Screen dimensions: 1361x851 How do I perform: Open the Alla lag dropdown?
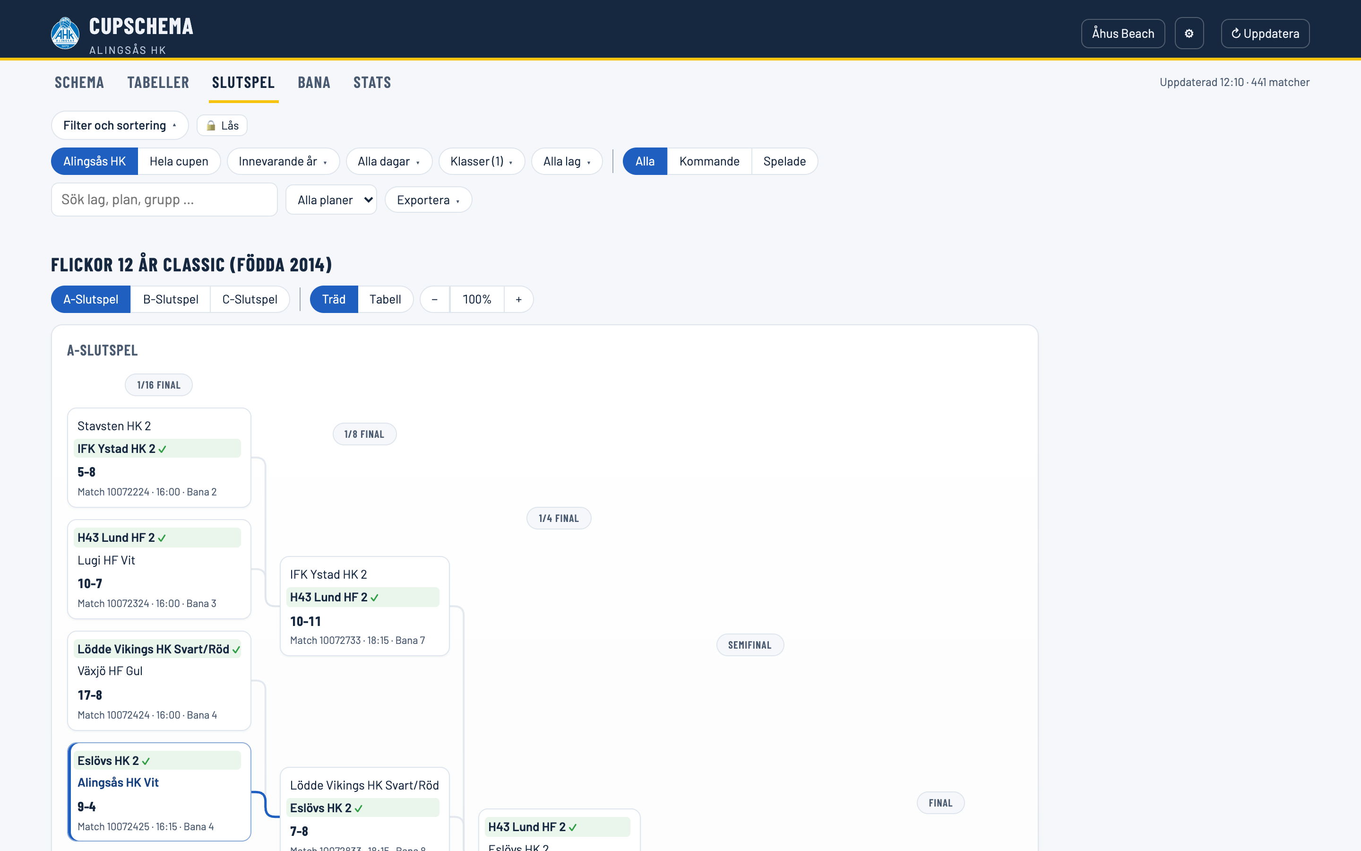tap(567, 162)
